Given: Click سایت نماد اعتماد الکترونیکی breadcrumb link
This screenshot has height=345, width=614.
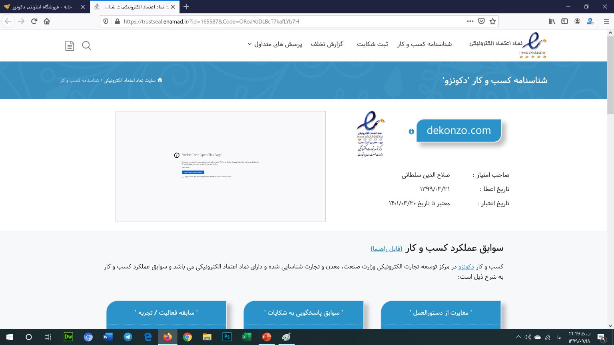Looking at the screenshot, I should click(x=130, y=80).
